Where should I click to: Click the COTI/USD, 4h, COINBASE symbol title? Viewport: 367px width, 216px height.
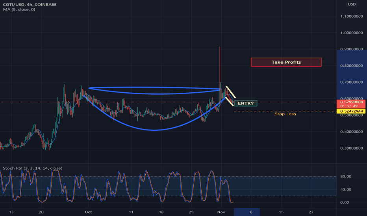point(30,4)
